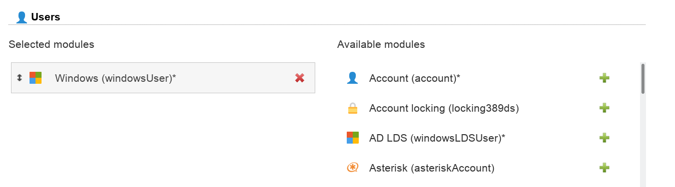The height and width of the screenshot is (187, 675).
Task: Click the Available modules scrollbar thumb
Action: click(643, 79)
